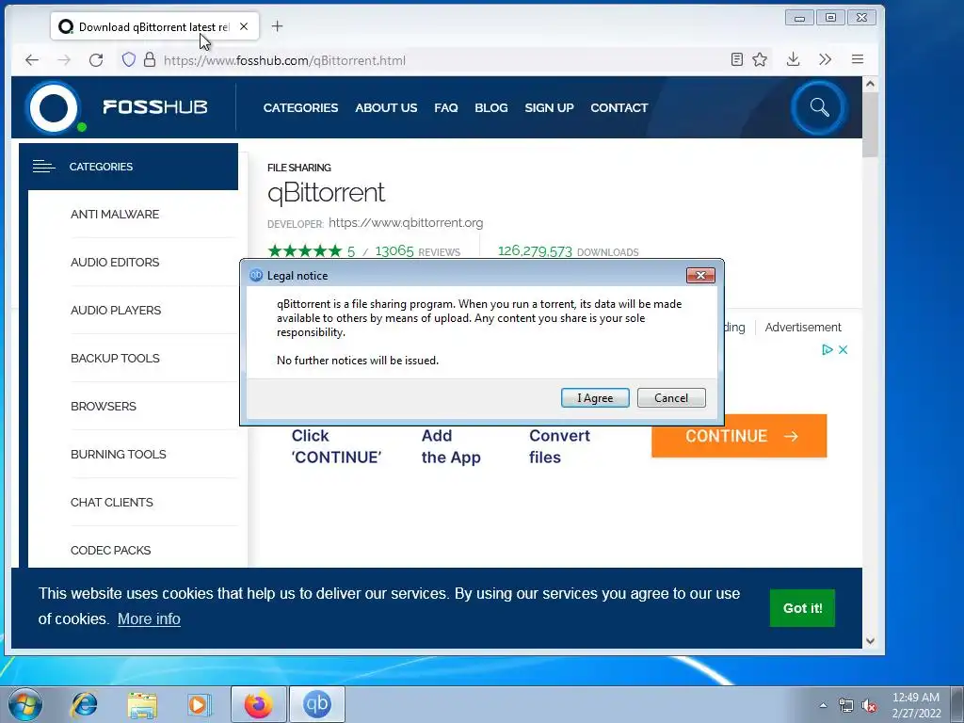The image size is (964, 723).
Task: Select the Download qBittorrent tab
Action: (154, 26)
